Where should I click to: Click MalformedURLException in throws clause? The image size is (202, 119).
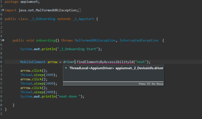(x=95, y=40)
